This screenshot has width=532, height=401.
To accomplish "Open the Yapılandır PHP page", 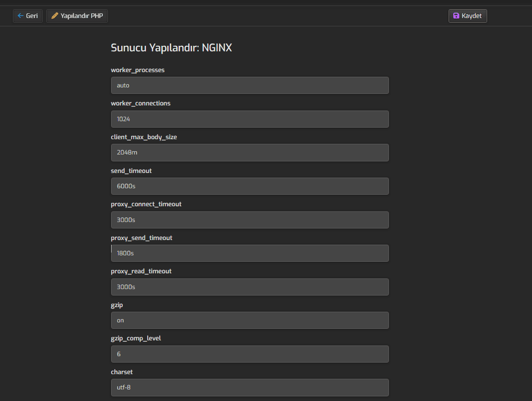I will [x=77, y=16].
